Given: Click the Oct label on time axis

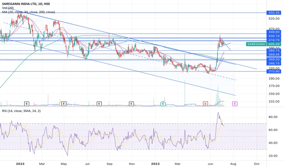Looking at the screenshot, I should 257,164.
